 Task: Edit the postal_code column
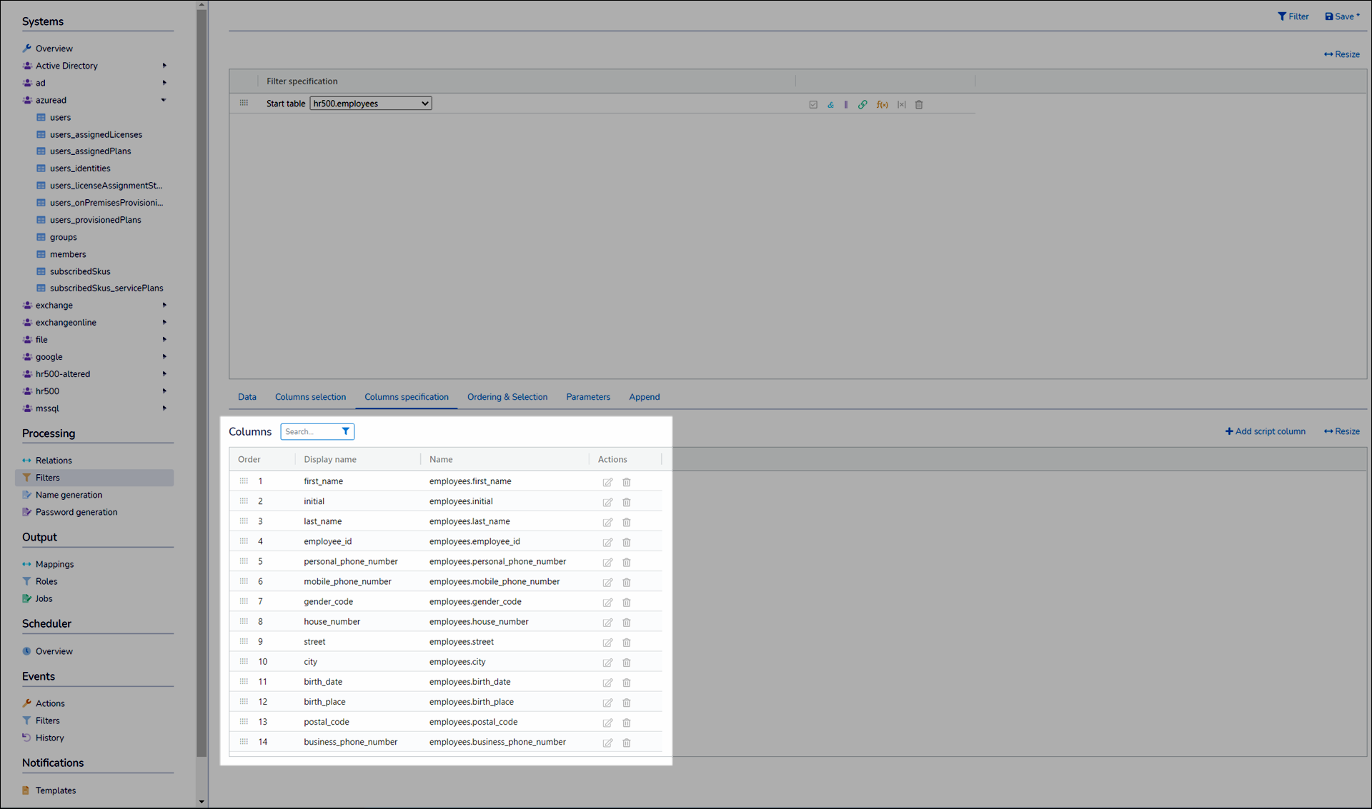click(607, 723)
